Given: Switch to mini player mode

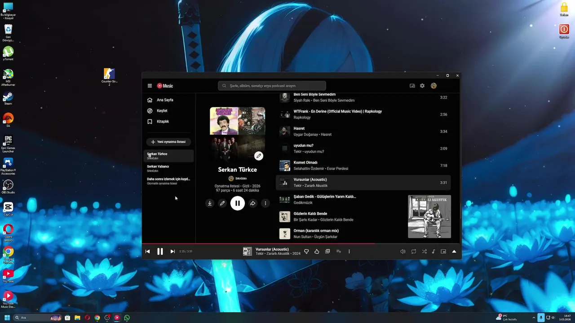Looking at the screenshot, I should [x=443, y=252].
